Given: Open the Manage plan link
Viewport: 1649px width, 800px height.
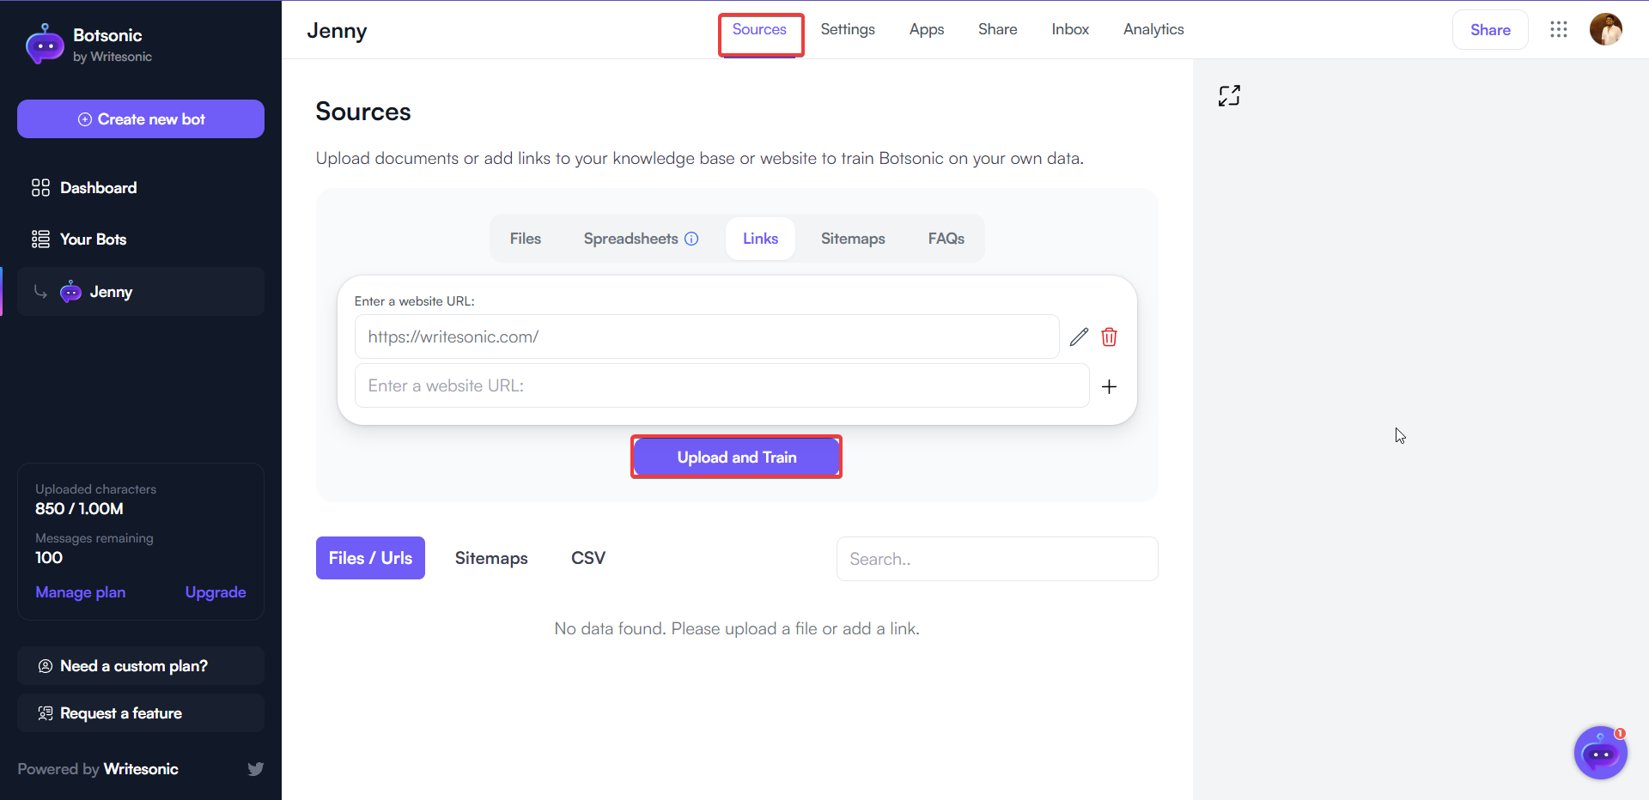Looking at the screenshot, I should 80,591.
